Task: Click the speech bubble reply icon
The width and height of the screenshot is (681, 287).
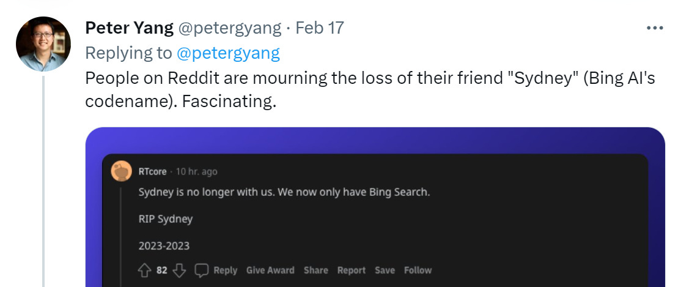Action: pyautogui.click(x=202, y=270)
